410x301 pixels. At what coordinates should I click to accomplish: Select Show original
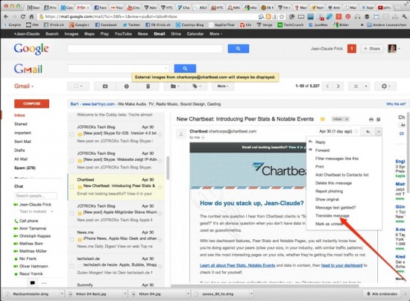327,199
